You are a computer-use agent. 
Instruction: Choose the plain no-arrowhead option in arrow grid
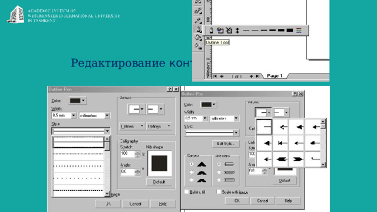(264, 127)
